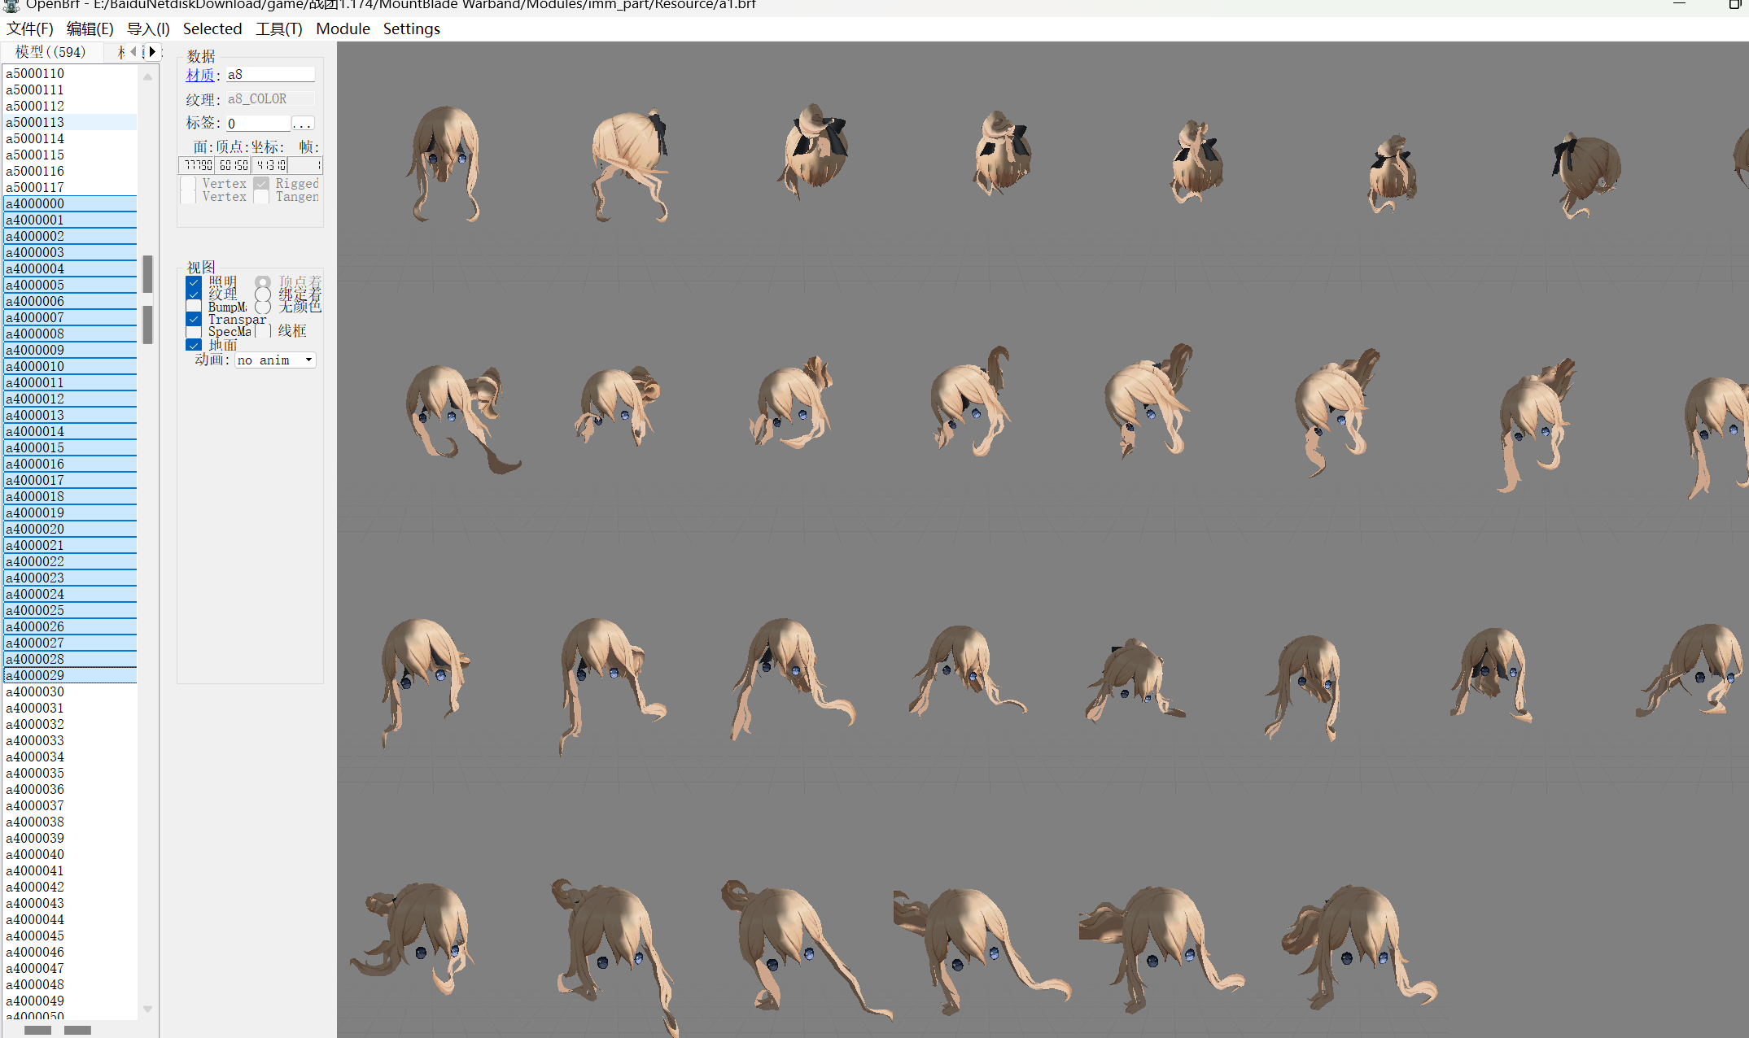This screenshot has height=1038, width=1749.
Task: Enable the SpecMap checkbox
Action: click(194, 331)
